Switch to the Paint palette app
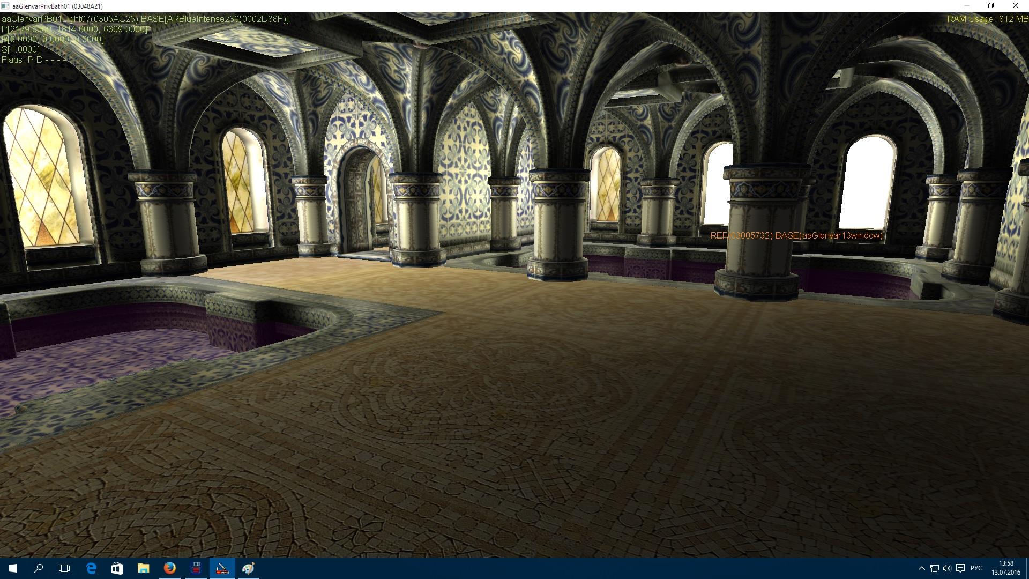The height and width of the screenshot is (579, 1029). point(248,568)
